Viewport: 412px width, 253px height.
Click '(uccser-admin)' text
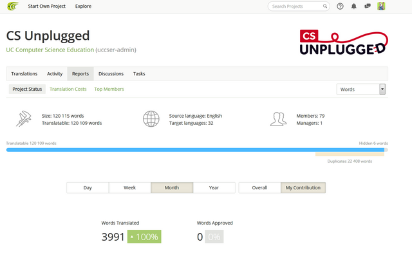pyautogui.click(x=116, y=50)
